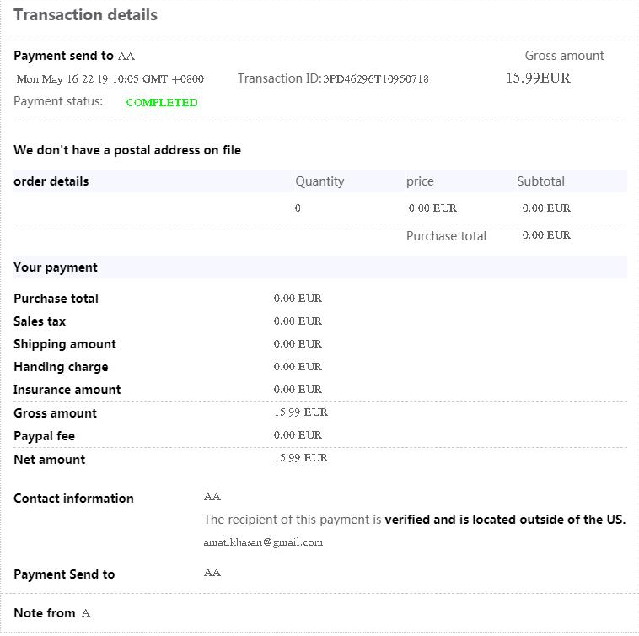Click the Net amount value 15.99 EUR
This screenshot has width=639, height=636.
point(301,458)
